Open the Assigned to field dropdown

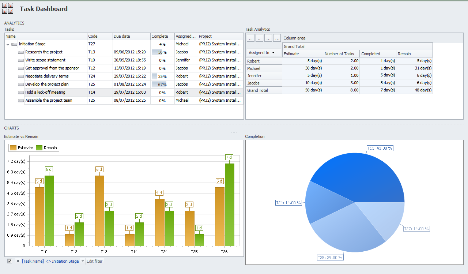[x=264, y=53]
